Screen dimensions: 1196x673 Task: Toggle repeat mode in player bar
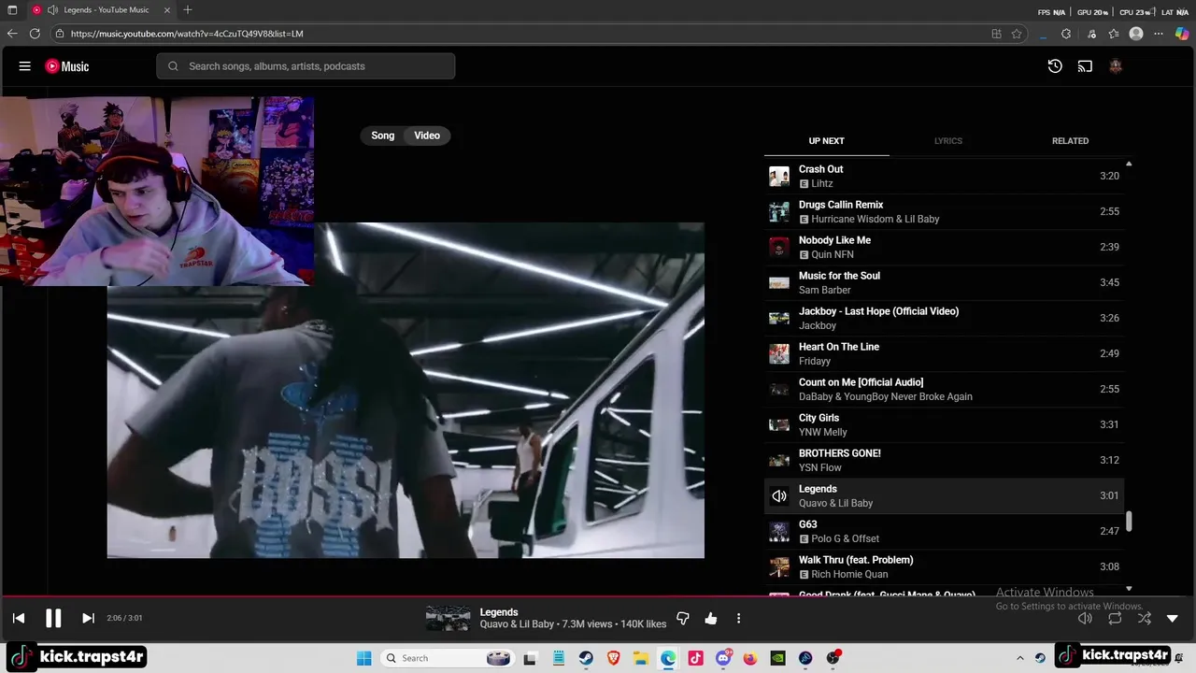(x=1115, y=618)
